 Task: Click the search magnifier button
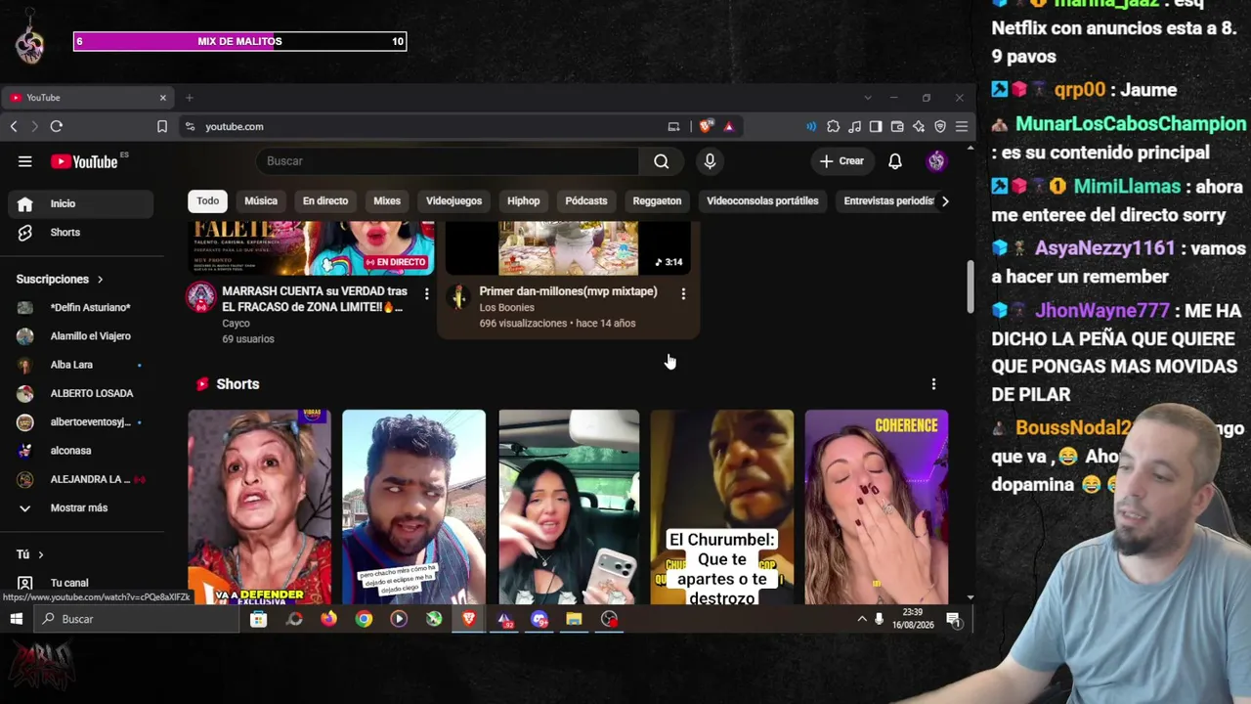point(662,161)
